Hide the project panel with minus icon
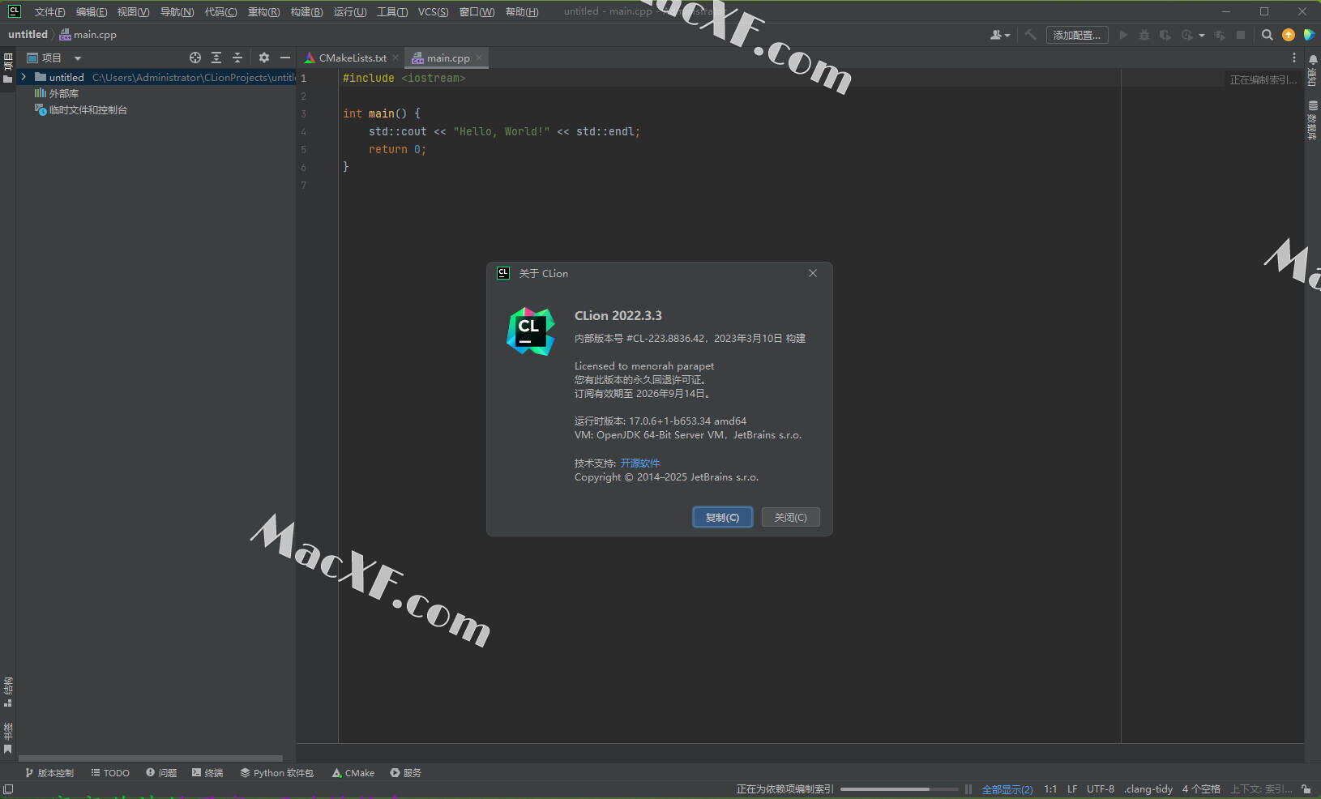Viewport: 1321px width, 799px height. coord(285,58)
